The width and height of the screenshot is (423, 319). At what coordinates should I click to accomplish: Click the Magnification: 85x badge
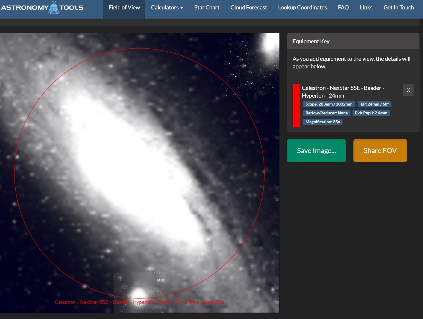(x=323, y=122)
